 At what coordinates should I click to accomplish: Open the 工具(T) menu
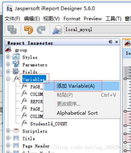[113, 19]
